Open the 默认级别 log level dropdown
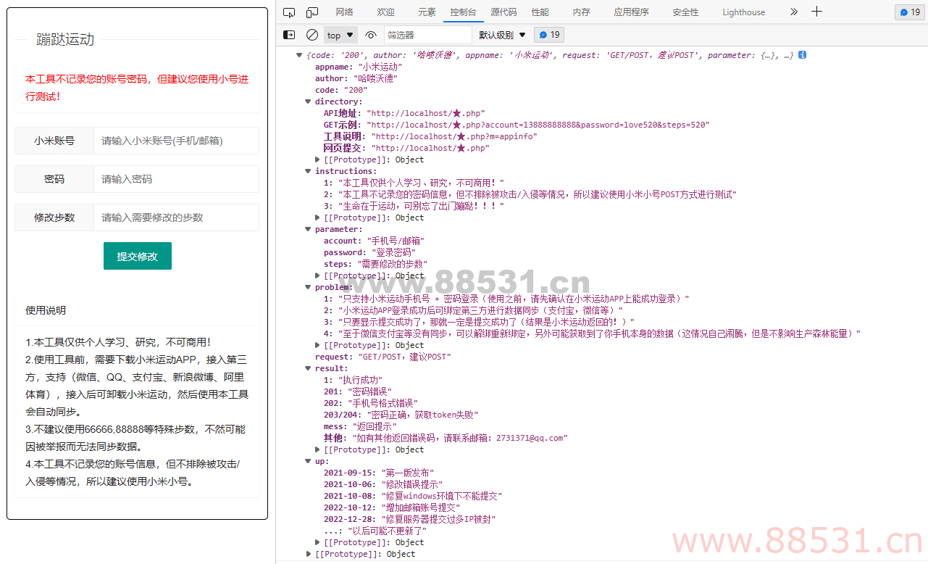Image resolution: width=928 pixels, height=564 pixels. click(502, 35)
